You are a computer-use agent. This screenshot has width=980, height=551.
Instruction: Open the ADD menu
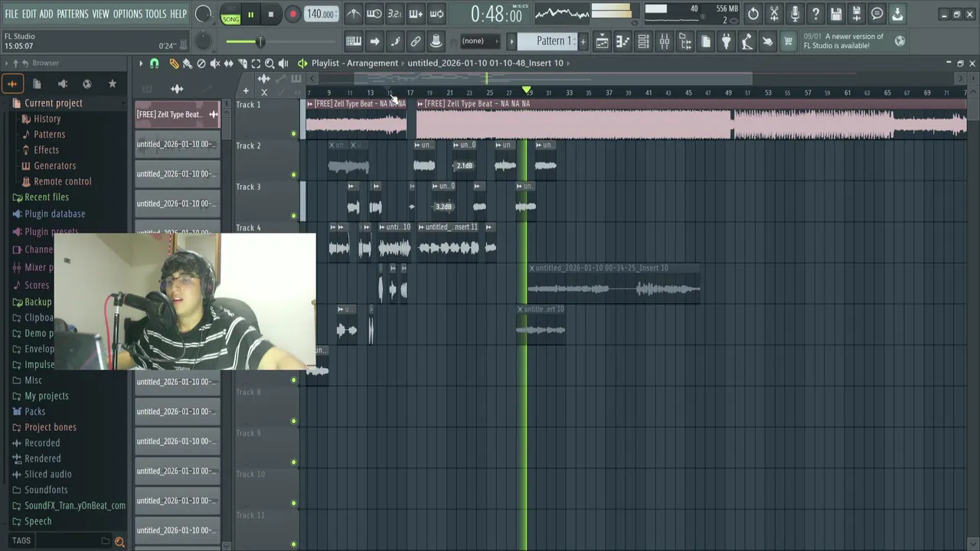tap(47, 14)
